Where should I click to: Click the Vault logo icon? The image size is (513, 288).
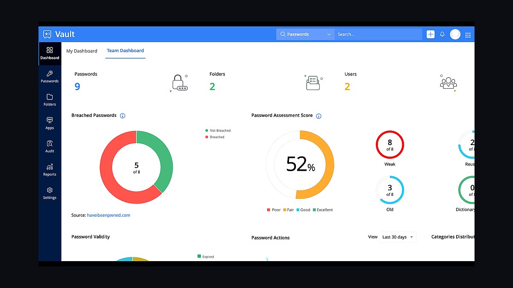47,34
